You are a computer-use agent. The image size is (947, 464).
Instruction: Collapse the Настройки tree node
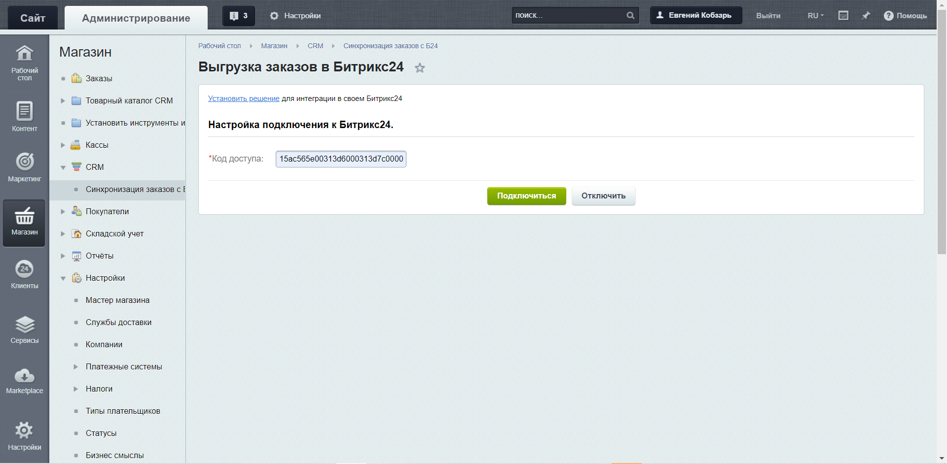click(x=63, y=278)
